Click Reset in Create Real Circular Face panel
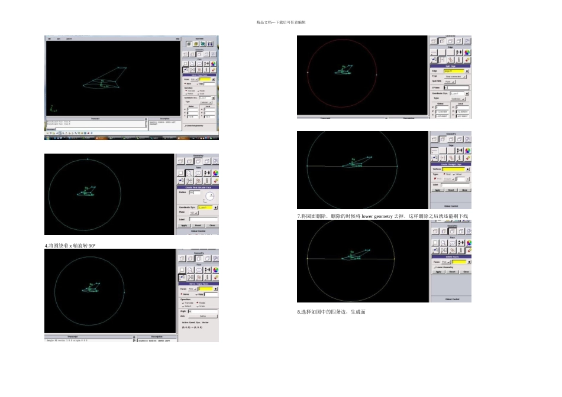 click(198, 225)
